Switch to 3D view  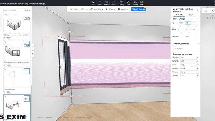(x=213, y=11)
